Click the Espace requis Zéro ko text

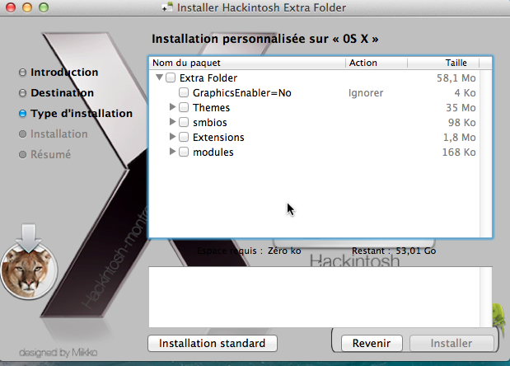pos(249,251)
